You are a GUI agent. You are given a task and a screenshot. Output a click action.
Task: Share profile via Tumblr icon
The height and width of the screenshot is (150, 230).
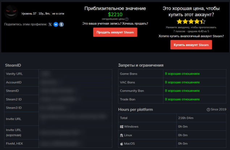tap(62, 24)
